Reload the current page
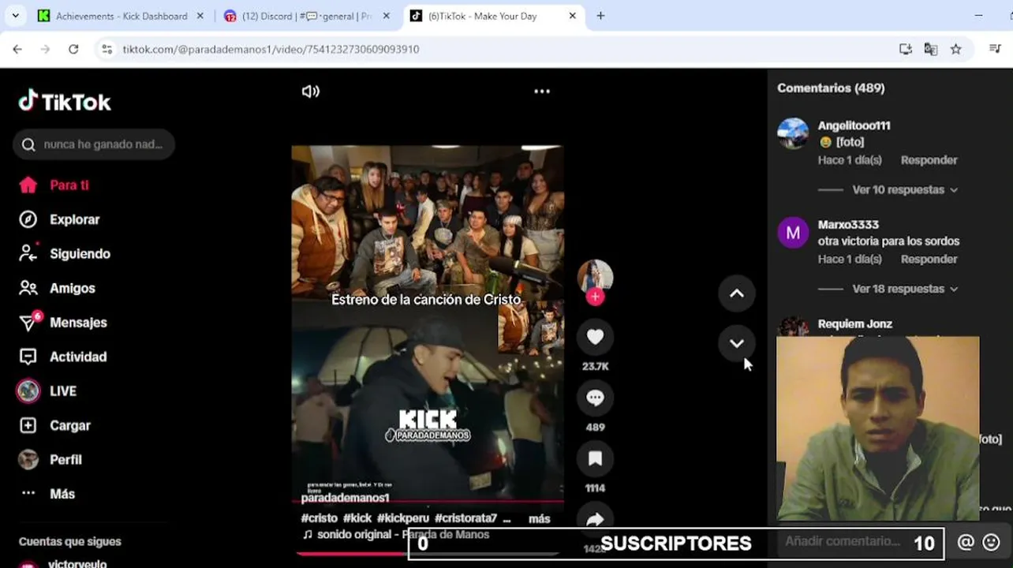 [73, 49]
